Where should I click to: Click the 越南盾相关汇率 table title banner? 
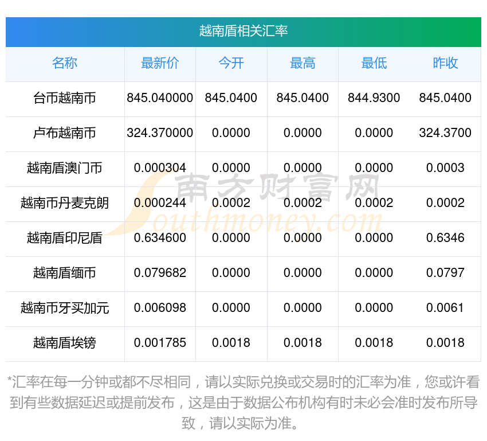pos(244,31)
